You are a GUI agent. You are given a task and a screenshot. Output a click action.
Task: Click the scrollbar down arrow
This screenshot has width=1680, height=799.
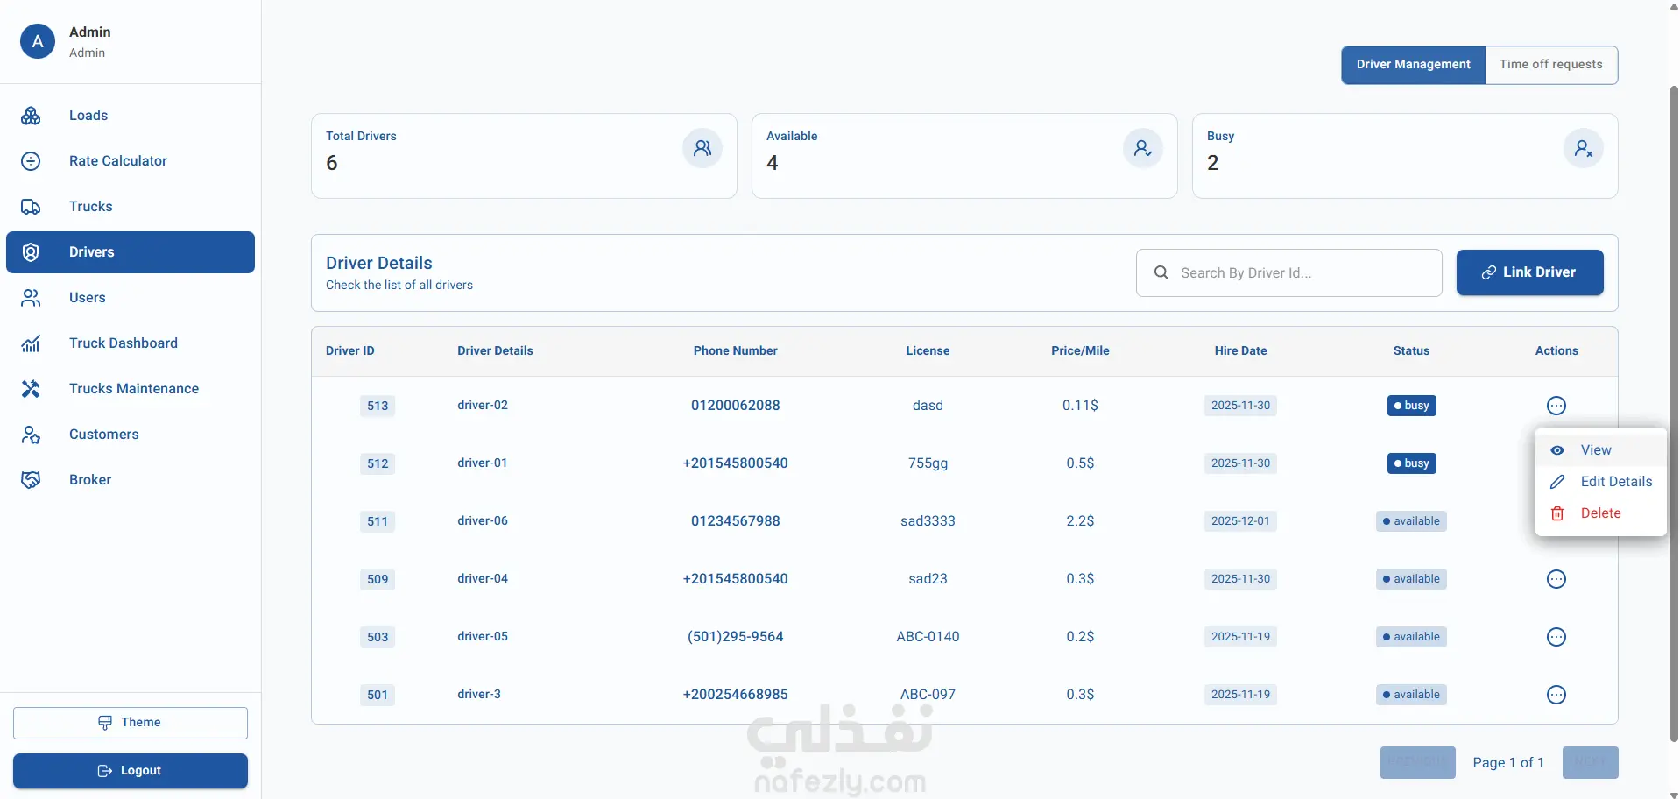click(x=1674, y=794)
